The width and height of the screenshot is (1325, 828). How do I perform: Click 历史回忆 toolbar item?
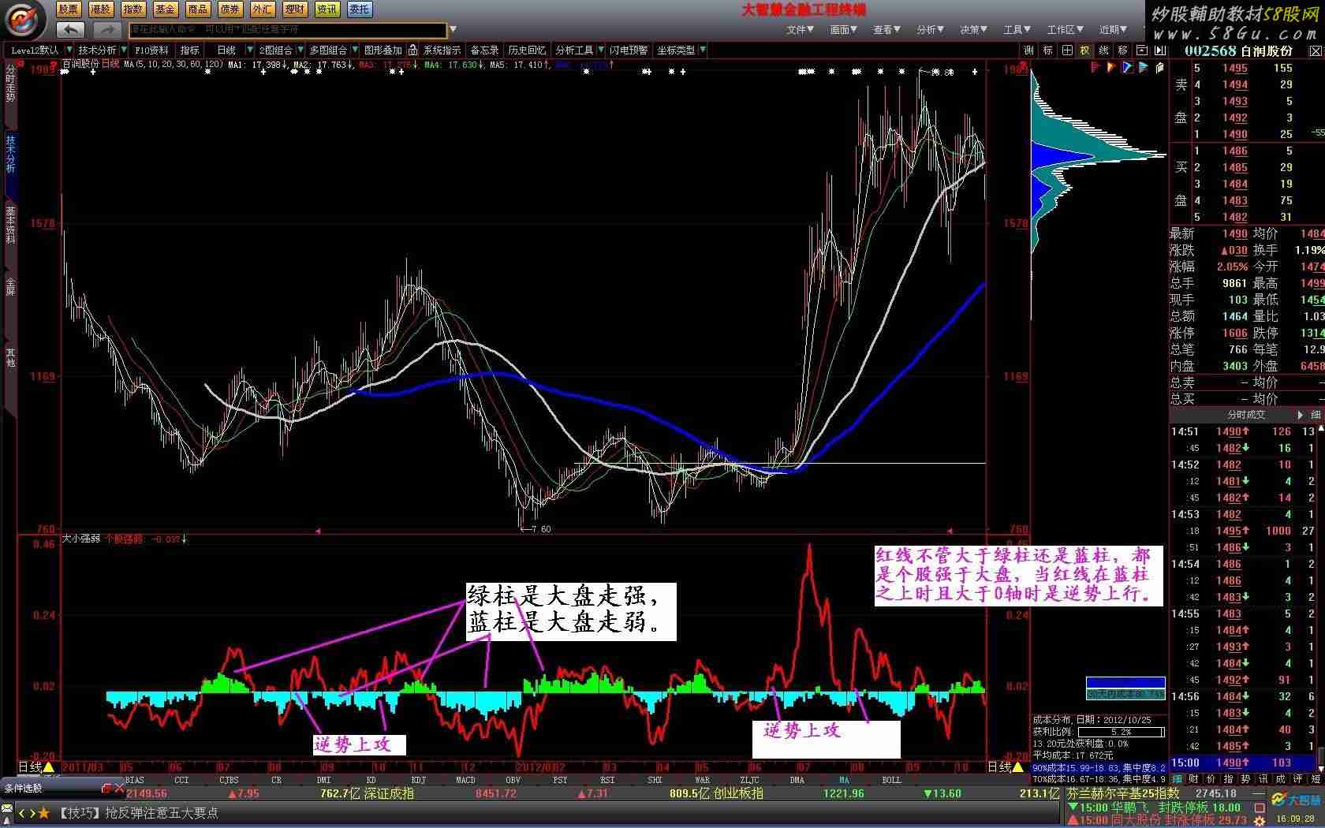(527, 50)
